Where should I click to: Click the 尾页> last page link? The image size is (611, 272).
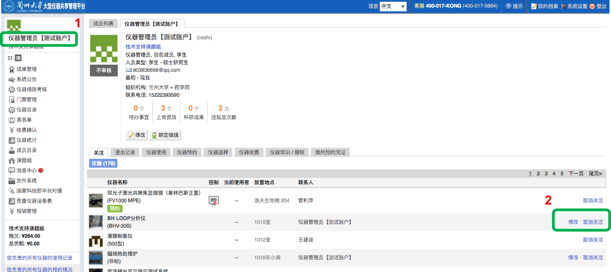tap(595, 174)
